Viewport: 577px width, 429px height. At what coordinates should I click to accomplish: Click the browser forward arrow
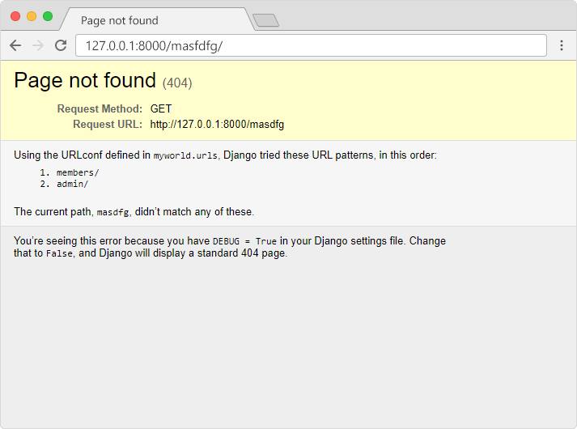click(37, 45)
